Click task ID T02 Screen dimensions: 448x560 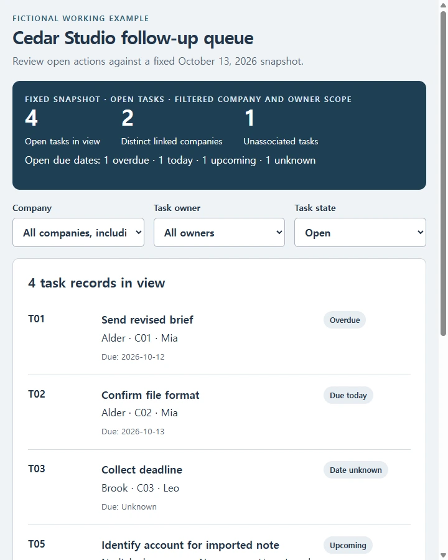click(37, 394)
